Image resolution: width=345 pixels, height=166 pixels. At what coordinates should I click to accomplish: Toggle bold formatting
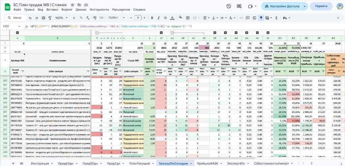152,18
